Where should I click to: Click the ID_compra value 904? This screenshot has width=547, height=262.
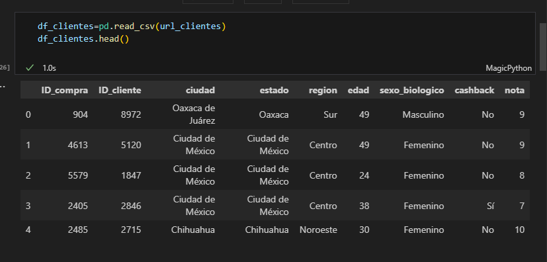[x=80, y=114]
